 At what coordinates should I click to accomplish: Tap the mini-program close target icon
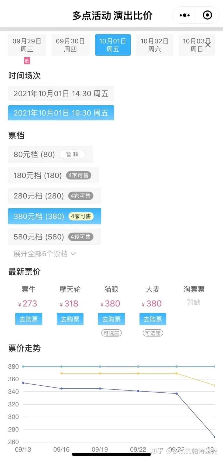click(207, 15)
